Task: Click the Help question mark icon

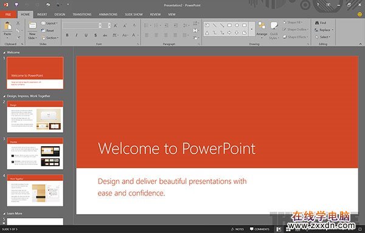Action: (x=318, y=5)
